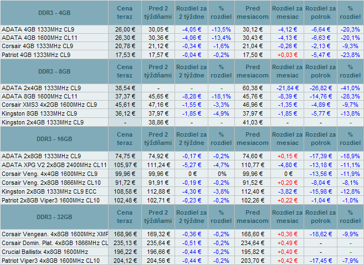Click half-year difference -26,82 € cell

pos(321,88)
